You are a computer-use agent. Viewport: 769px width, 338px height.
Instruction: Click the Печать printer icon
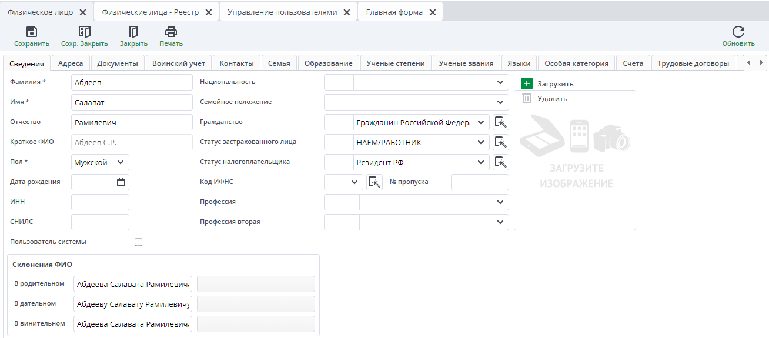coord(171,32)
